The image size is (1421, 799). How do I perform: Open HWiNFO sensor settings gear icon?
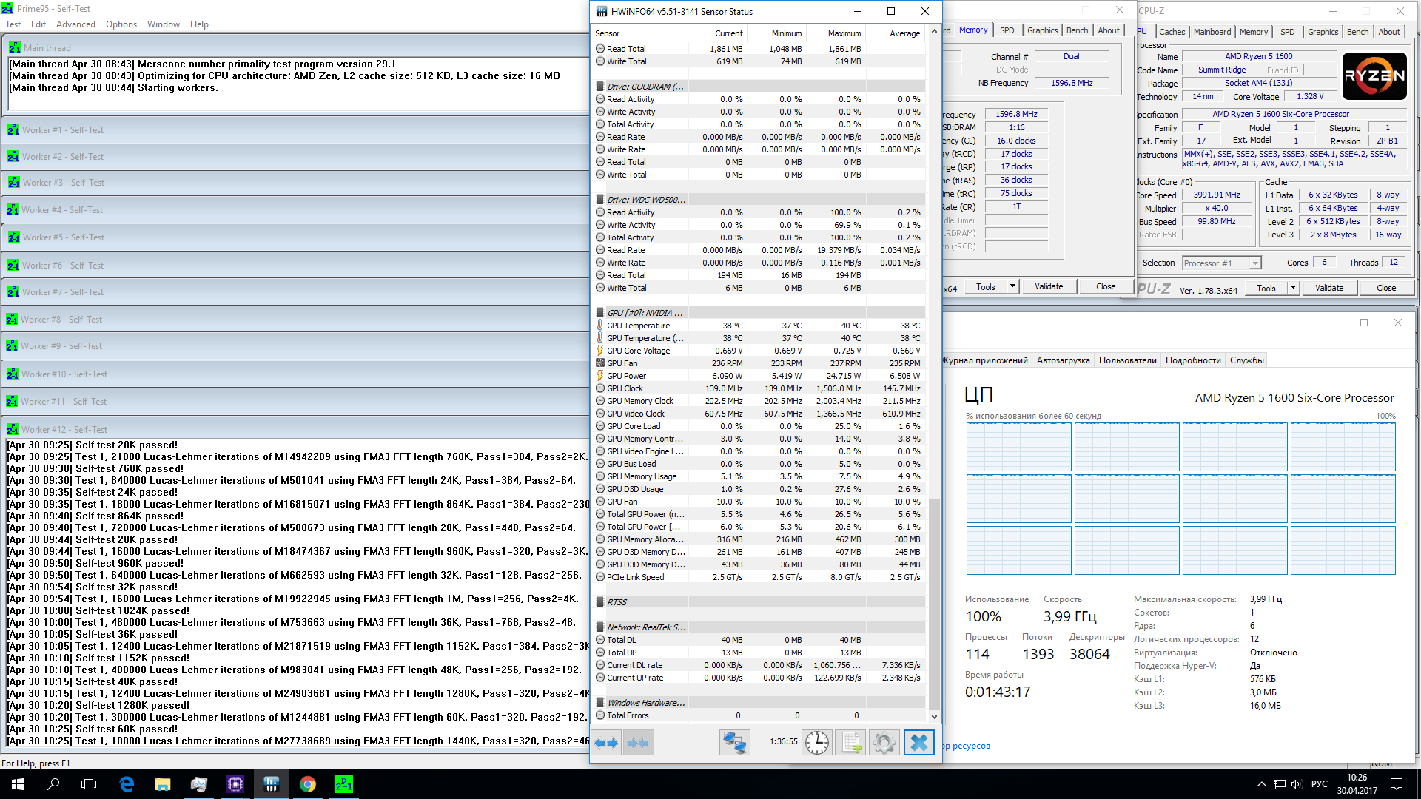pyautogui.click(x=884, y=743)
